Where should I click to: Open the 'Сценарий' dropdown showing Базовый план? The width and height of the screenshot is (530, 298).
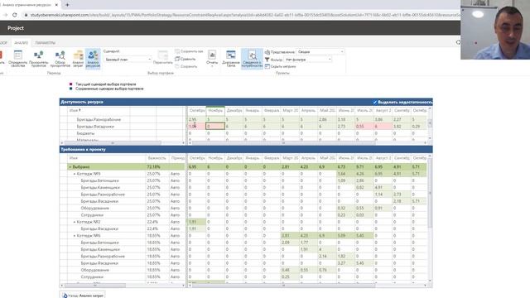[x=128, y=60]
